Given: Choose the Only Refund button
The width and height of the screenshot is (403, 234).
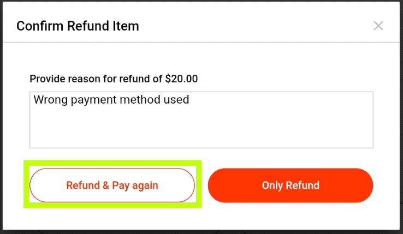Looking at the screenshot, I should click(x=291, y=185).
